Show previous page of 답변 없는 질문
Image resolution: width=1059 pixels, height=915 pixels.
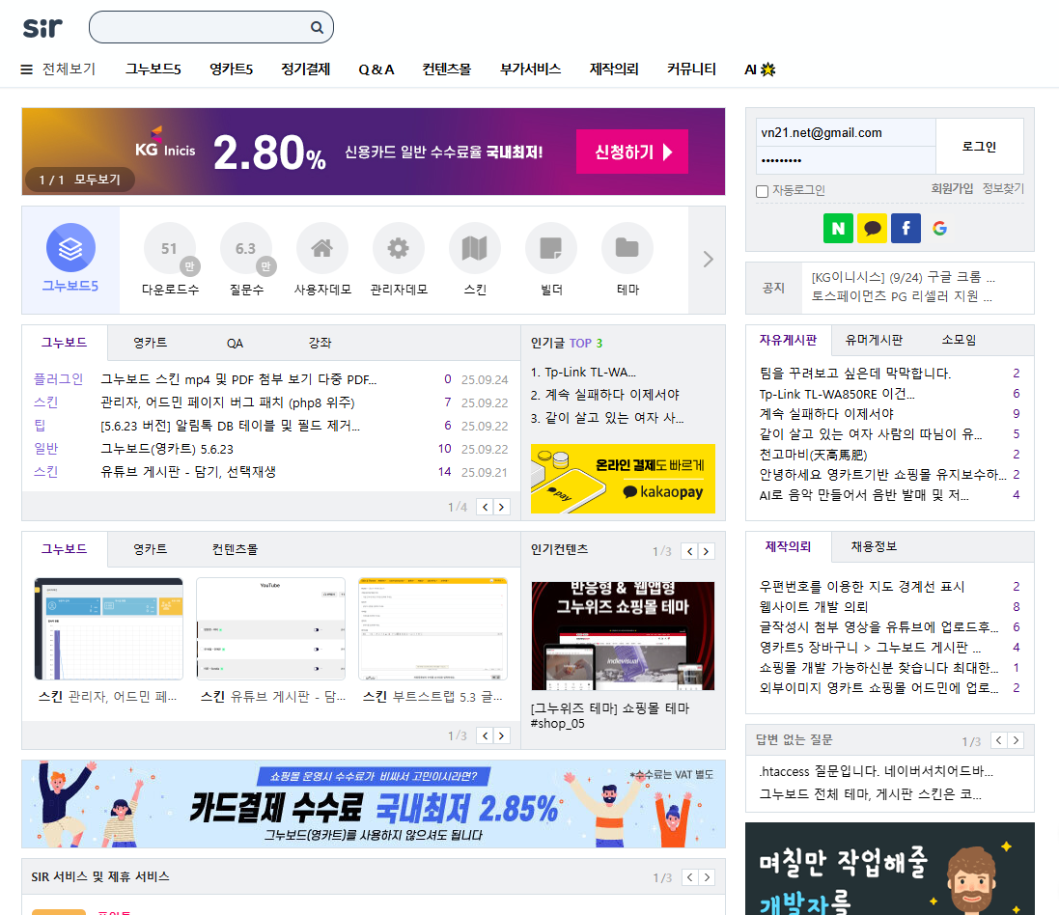(x=998, y=741)
